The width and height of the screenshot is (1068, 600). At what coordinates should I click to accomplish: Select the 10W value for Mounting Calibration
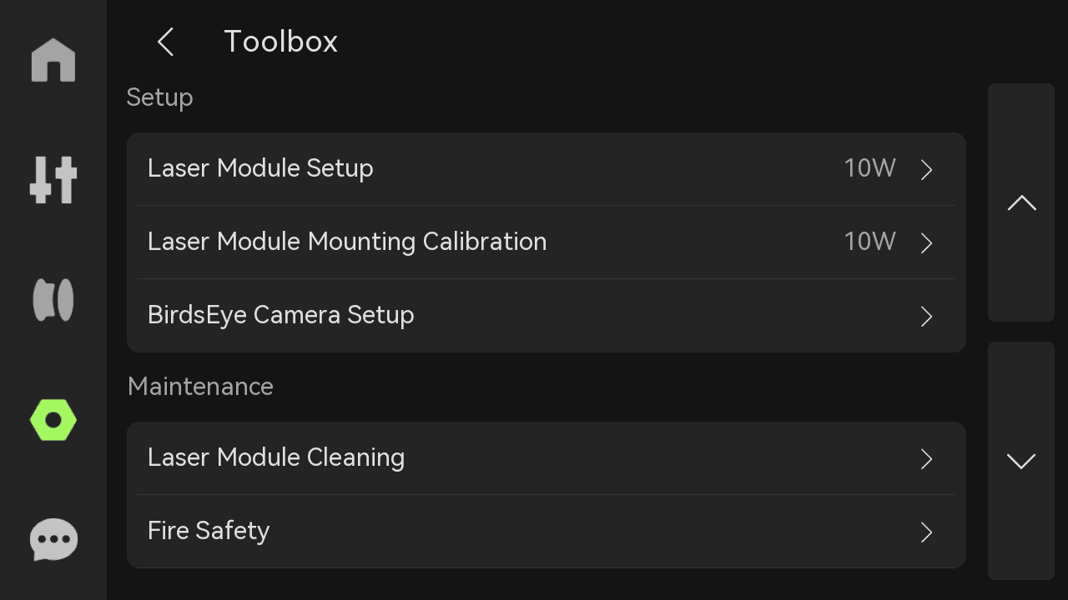(869, 242)
